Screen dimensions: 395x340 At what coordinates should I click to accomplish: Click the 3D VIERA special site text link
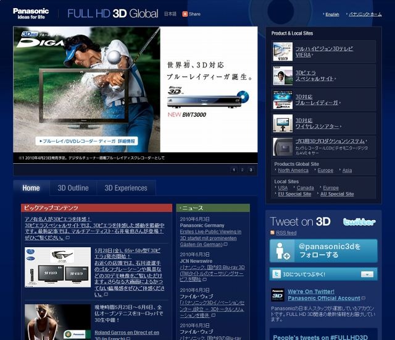pyautogui.click(x=314, y=75)
